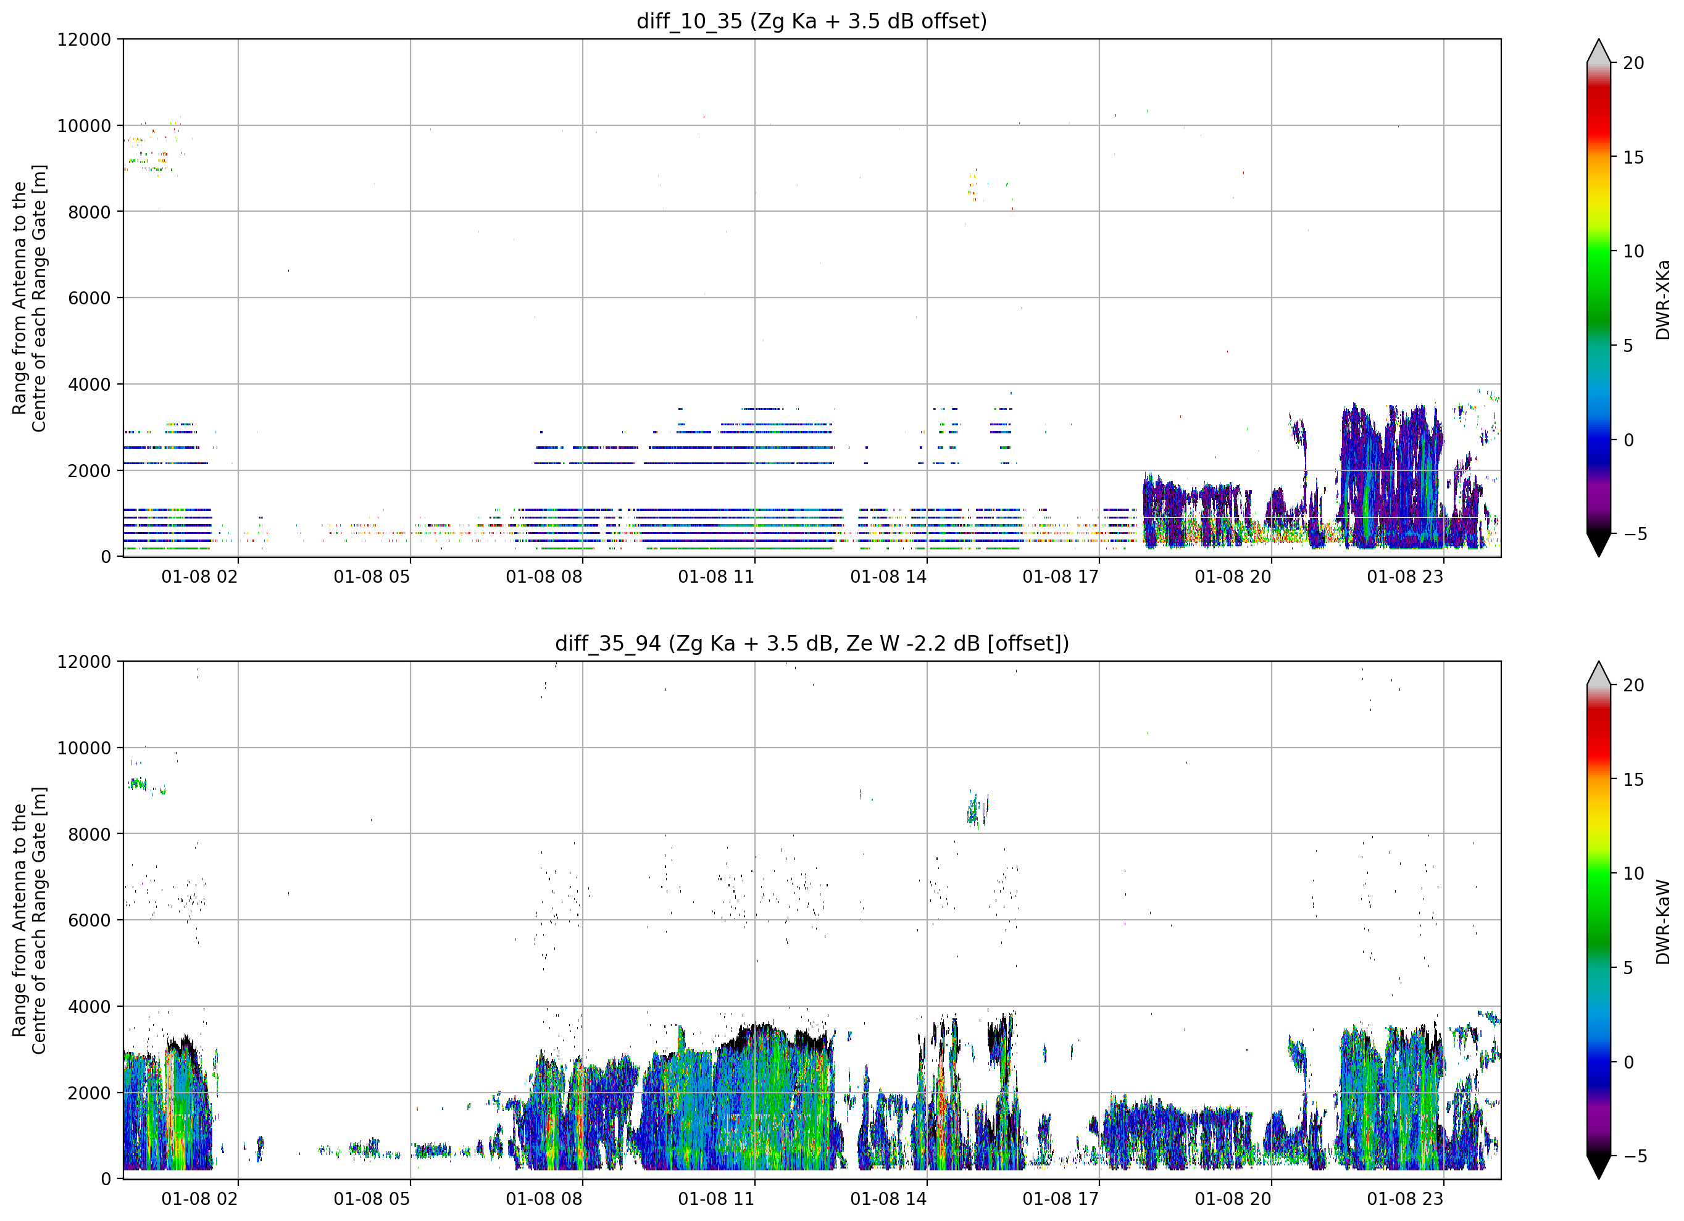Click the black lower extension arrow of DWR-XKa colorbar
1684x1221 pixels.
(1599, 544)
